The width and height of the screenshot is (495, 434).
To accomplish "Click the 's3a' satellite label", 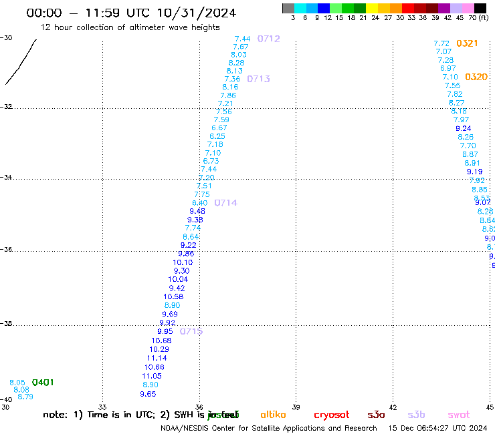I will click(376, 415).
